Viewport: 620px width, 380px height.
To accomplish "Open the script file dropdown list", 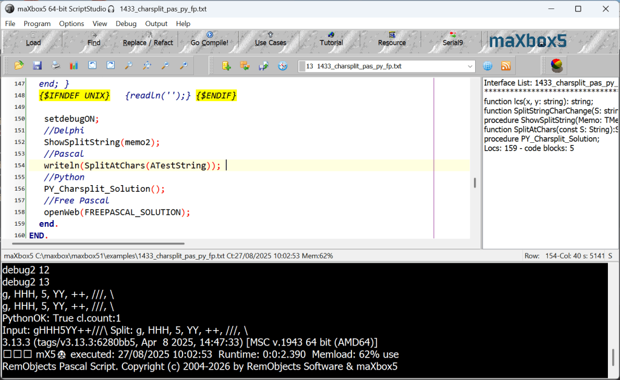I will tap(470, 66).
